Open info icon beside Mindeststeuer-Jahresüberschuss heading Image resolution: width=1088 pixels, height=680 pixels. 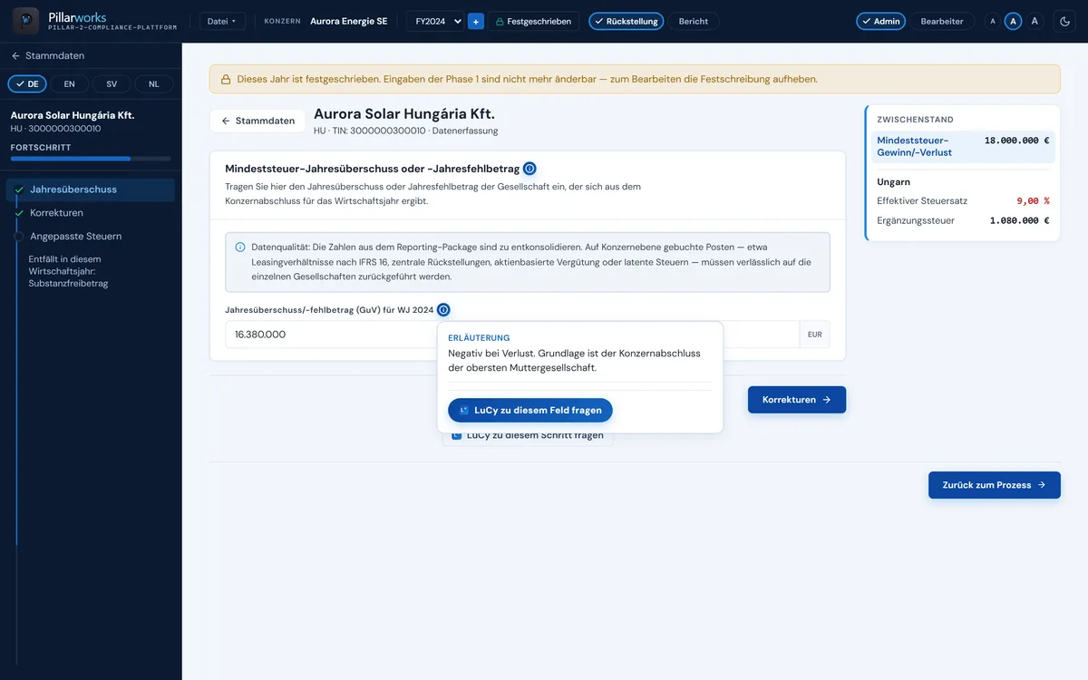pyautogui.click(x=529, y=169)
